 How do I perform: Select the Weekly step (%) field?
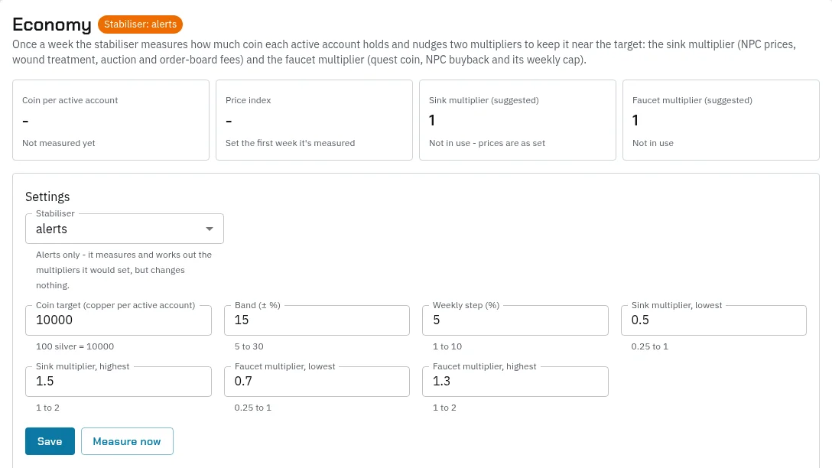point(515,320)
